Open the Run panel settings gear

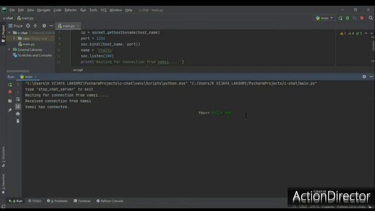click(x=364, y=77)
